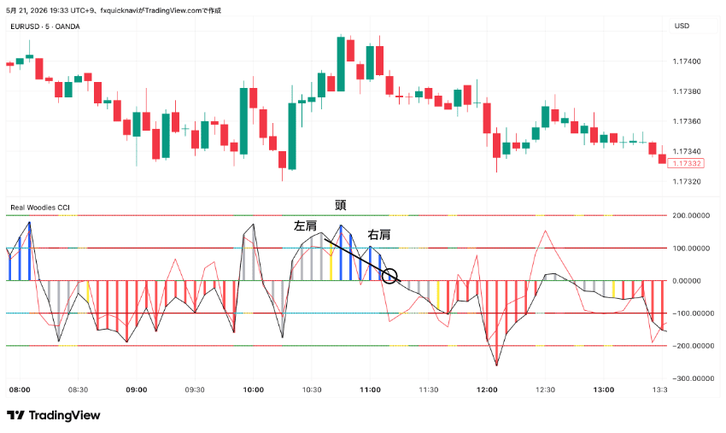Click price axis label 1.17380
This screenshot has width=726, height=433.
click(x=687, y=91)
